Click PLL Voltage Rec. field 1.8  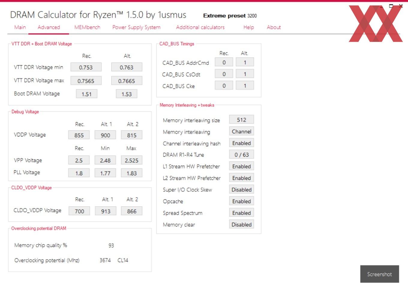tap(79, 173)
